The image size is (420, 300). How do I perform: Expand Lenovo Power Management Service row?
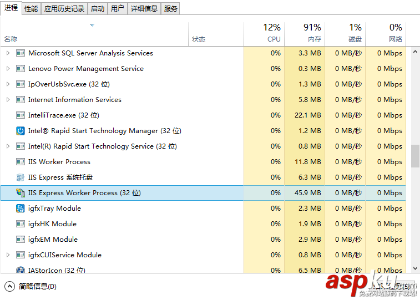pos(8,69)
